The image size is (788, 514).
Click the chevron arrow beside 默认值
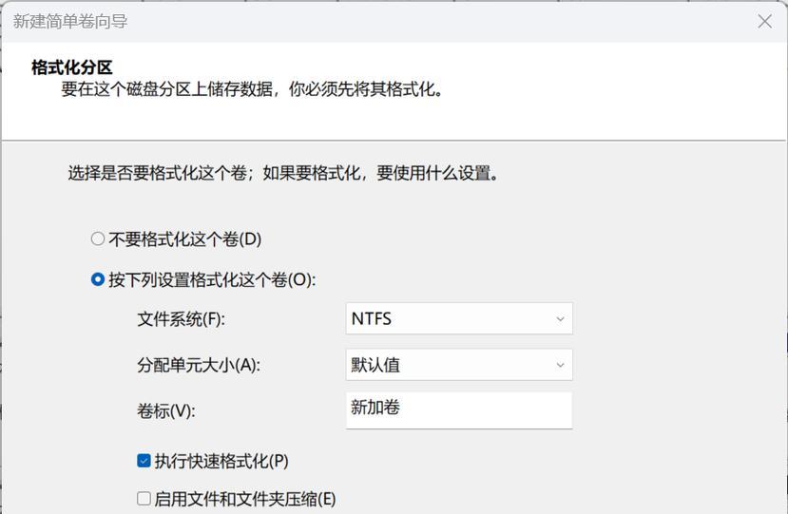tap(560, 365)
